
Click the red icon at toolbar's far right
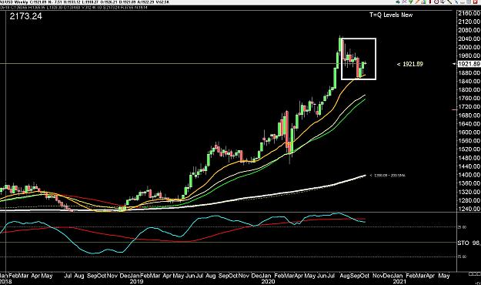click(x=475, y=2)
